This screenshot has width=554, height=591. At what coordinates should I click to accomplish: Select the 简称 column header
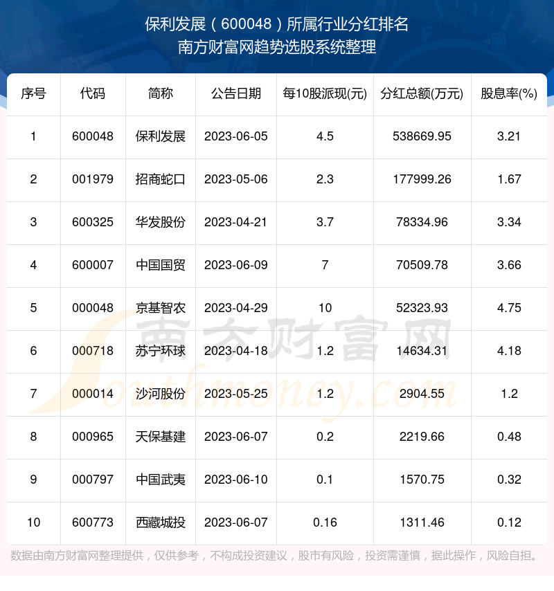[161, 94]
